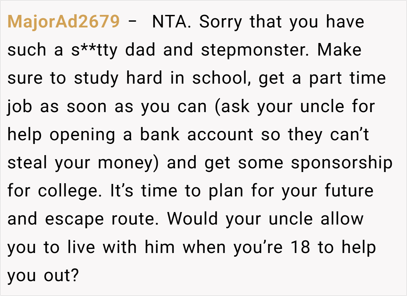Viewport: 407px width, 296px height.
Task: Click the word "job" starting the fourth line
Action: pos(20,107)
